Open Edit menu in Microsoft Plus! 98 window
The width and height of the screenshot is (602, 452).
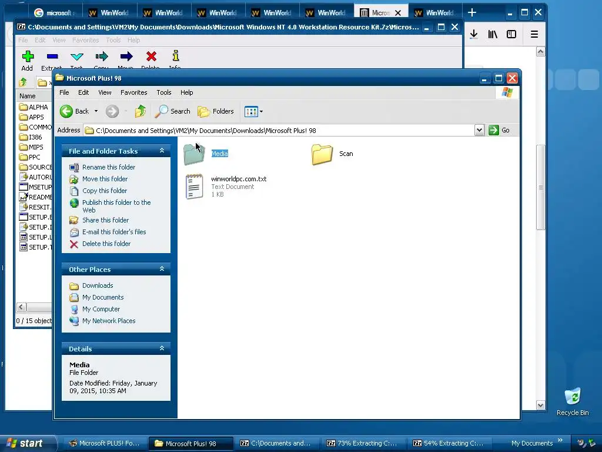click(x=83, y=92)
